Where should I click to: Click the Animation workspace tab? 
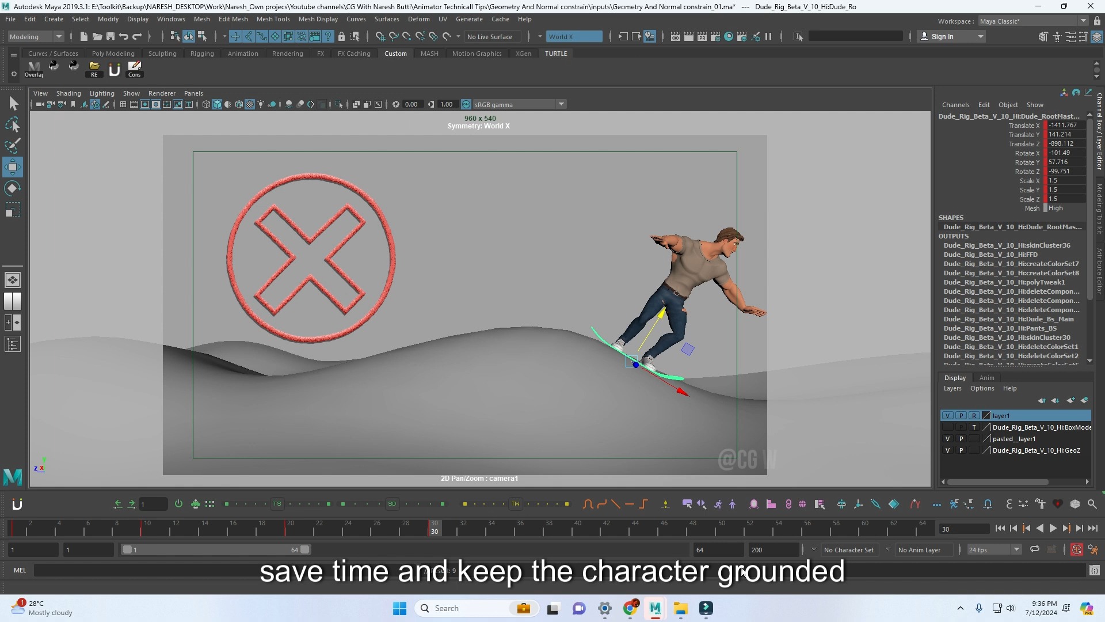242,52
